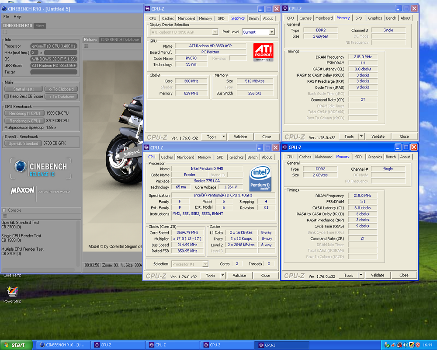Switch to the CINEBENCH R10 taskbar item

(x=64, y=345)
